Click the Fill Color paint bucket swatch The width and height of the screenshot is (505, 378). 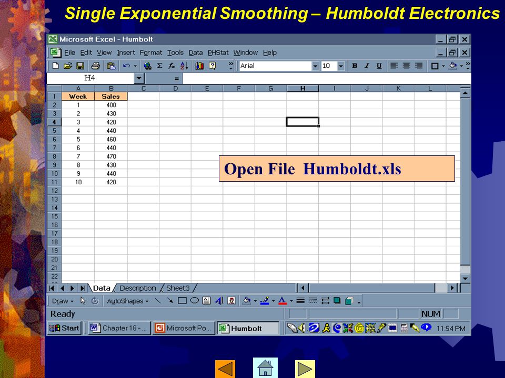pyautogui.click(x=247, y=301)
